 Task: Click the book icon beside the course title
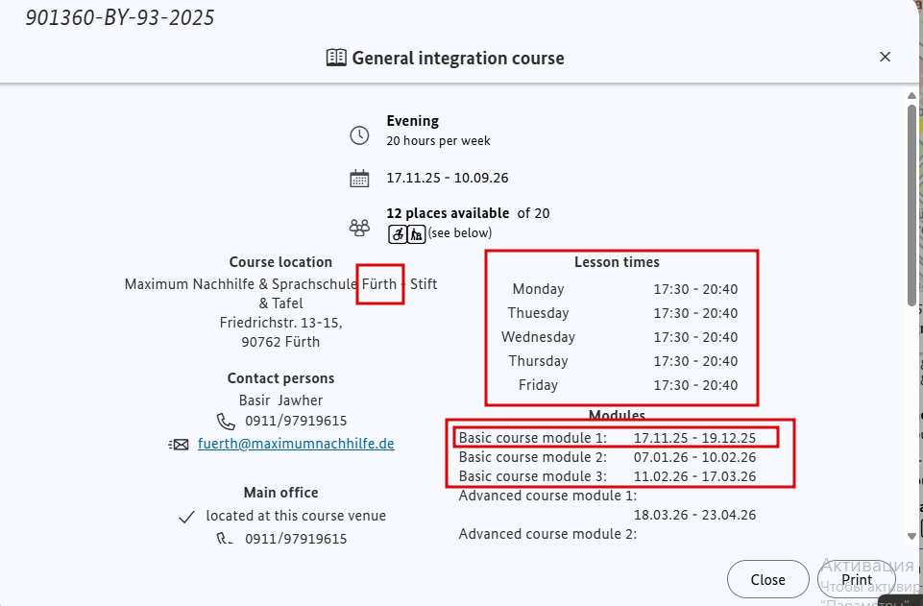pos(336,58)
